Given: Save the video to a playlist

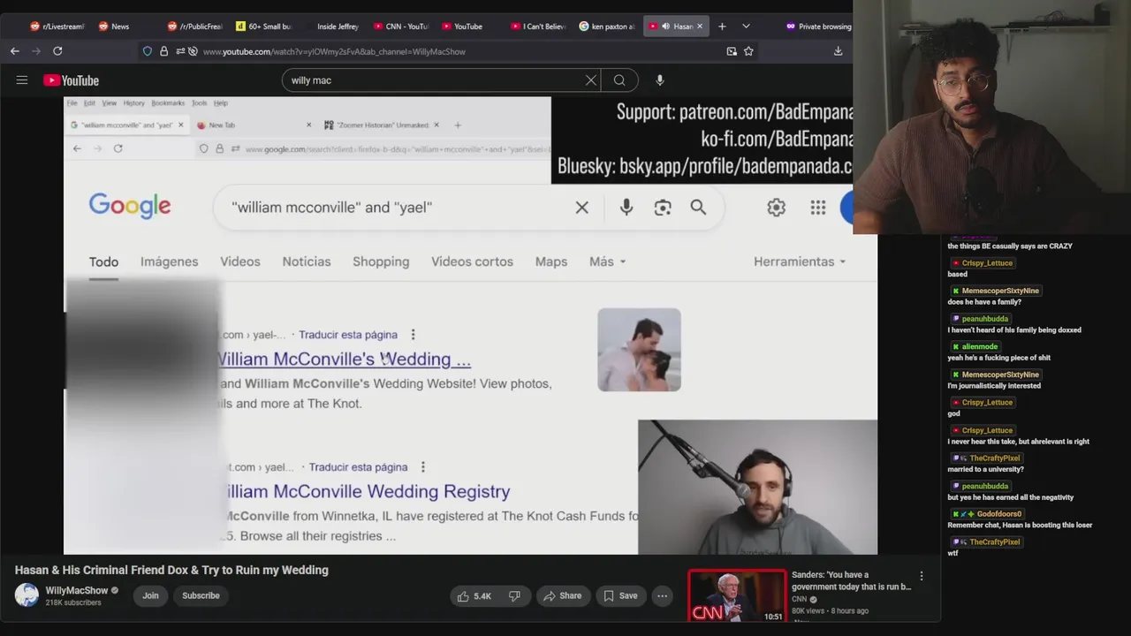Looking at the screenshot, I should pyautogui.click(x=620, y=596).
